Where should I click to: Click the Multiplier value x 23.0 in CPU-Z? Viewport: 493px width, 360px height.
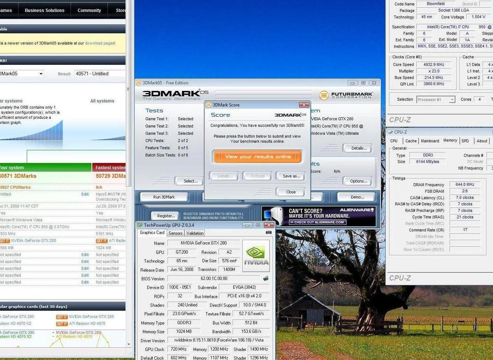point(434,71)
